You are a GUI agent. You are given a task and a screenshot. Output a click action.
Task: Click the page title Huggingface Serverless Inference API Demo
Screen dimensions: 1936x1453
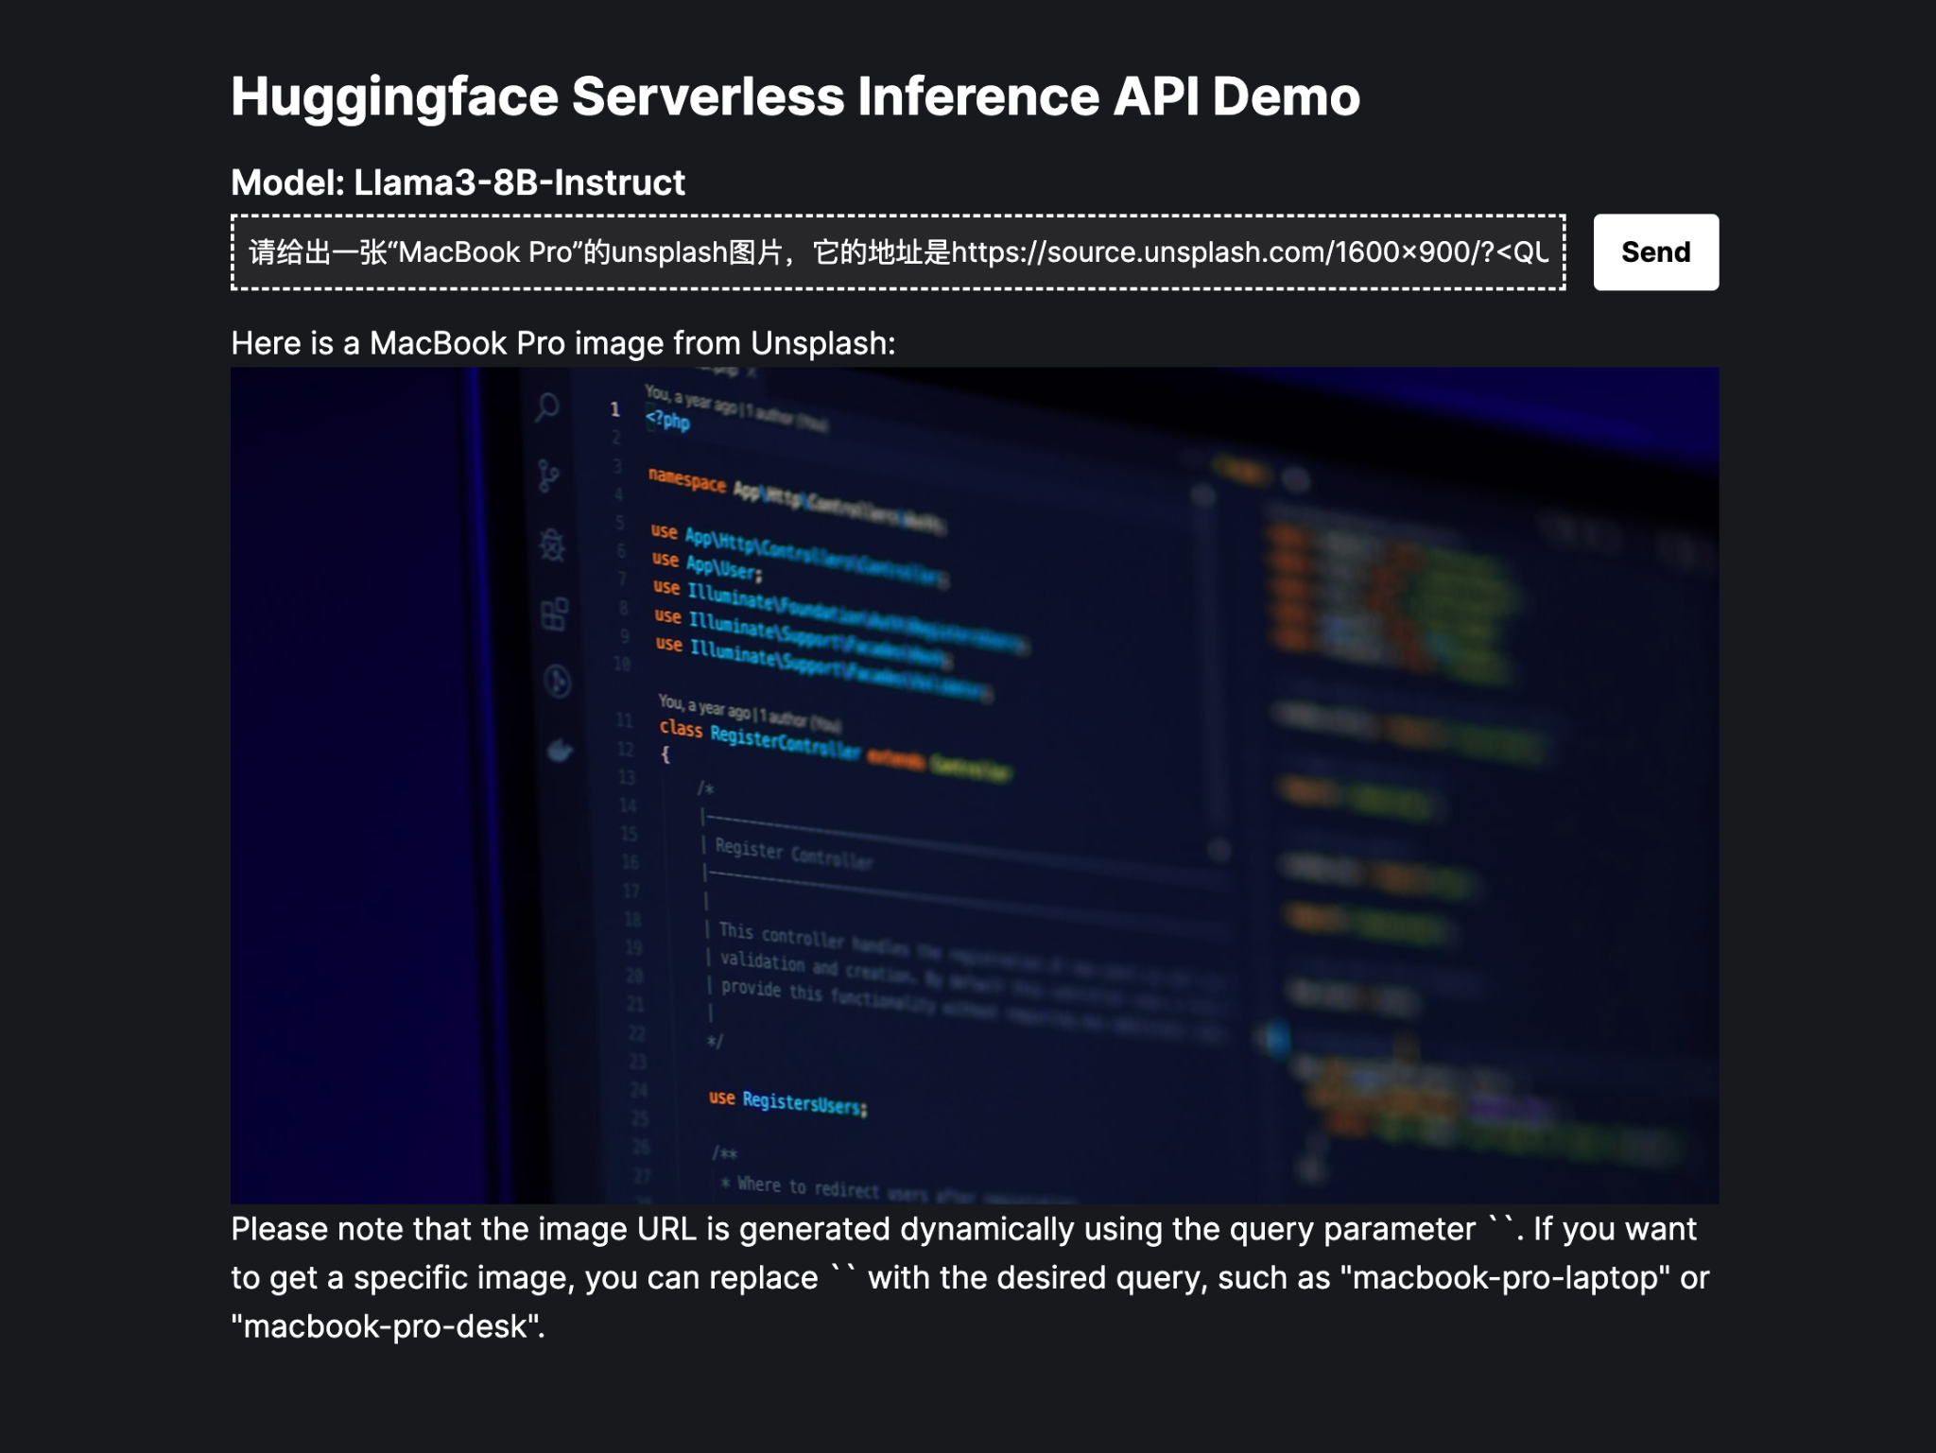[x=794, y=96]
